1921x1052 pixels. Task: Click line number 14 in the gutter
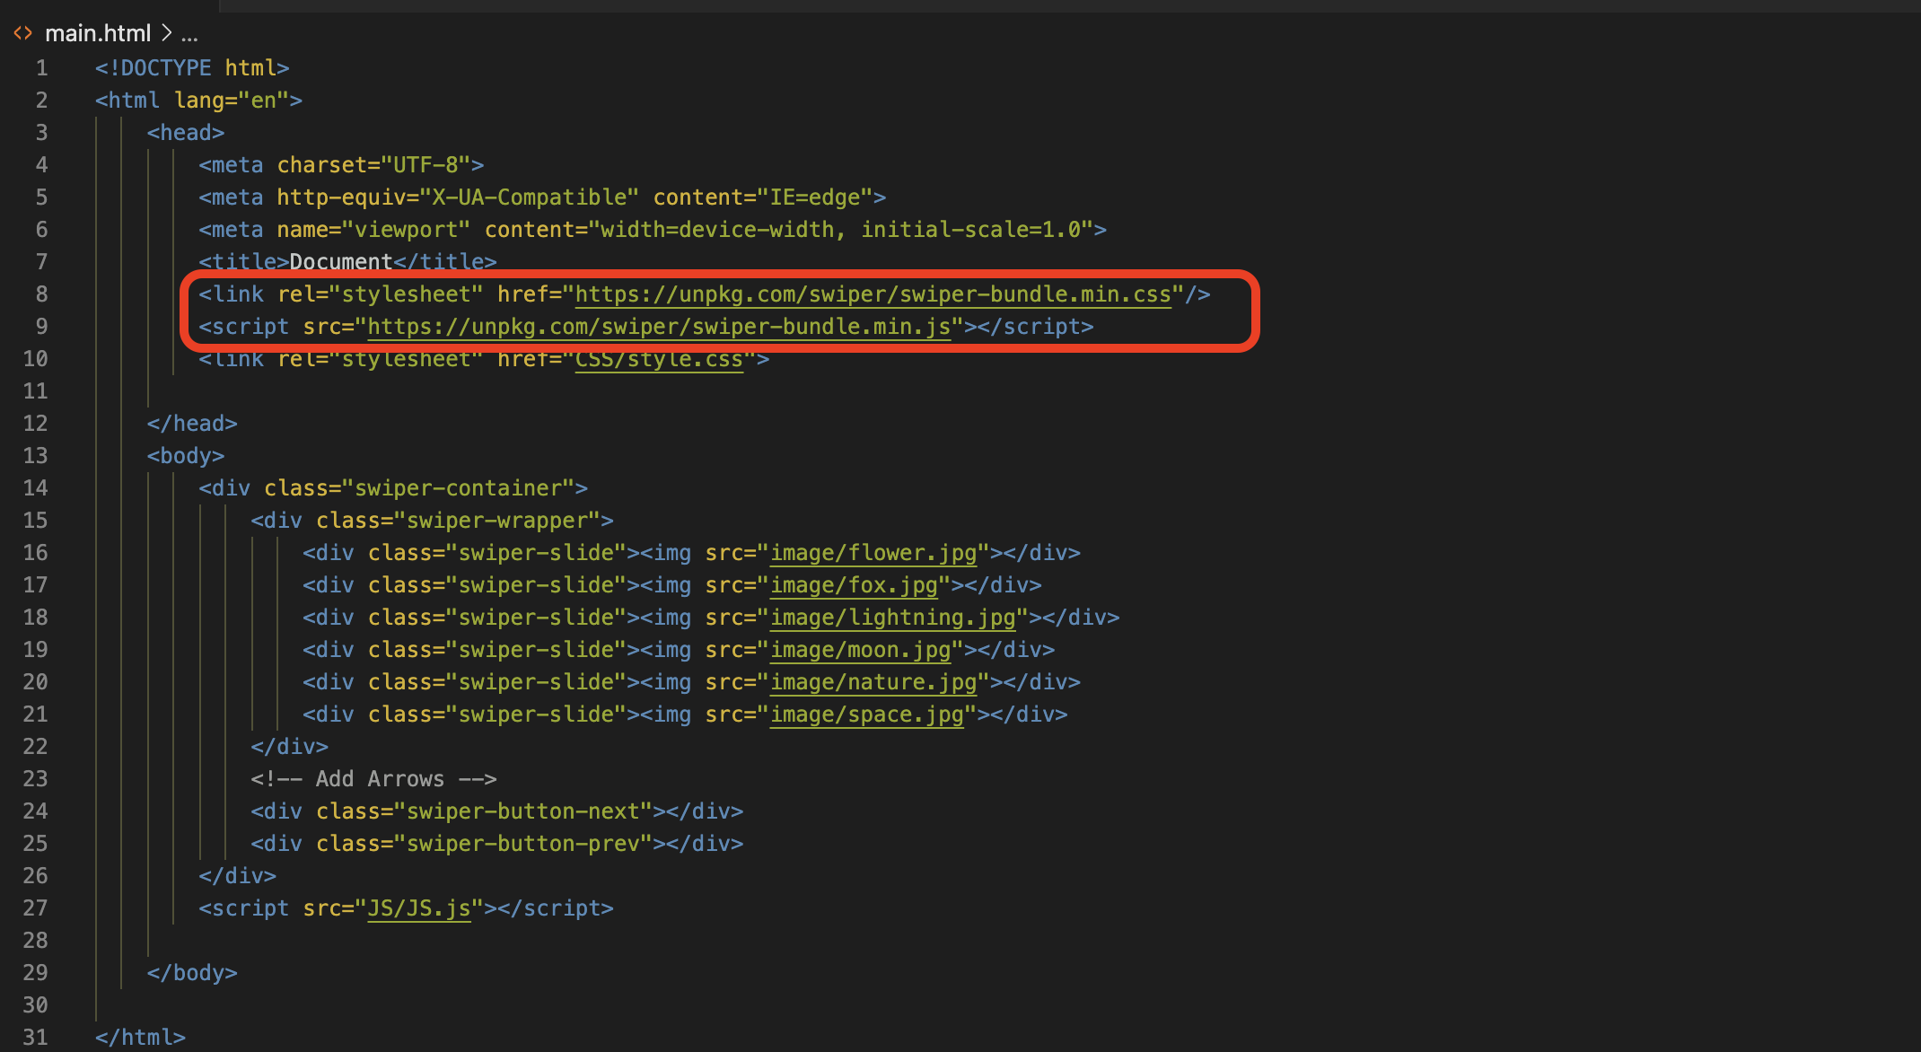36,488
